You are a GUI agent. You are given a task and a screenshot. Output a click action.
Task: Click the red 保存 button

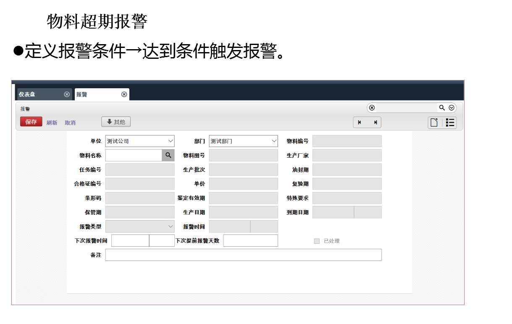click(x=31, y=121)
